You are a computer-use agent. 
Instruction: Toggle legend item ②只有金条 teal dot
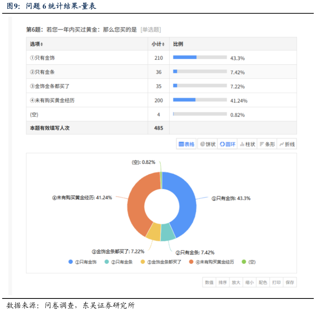(106, 262)
